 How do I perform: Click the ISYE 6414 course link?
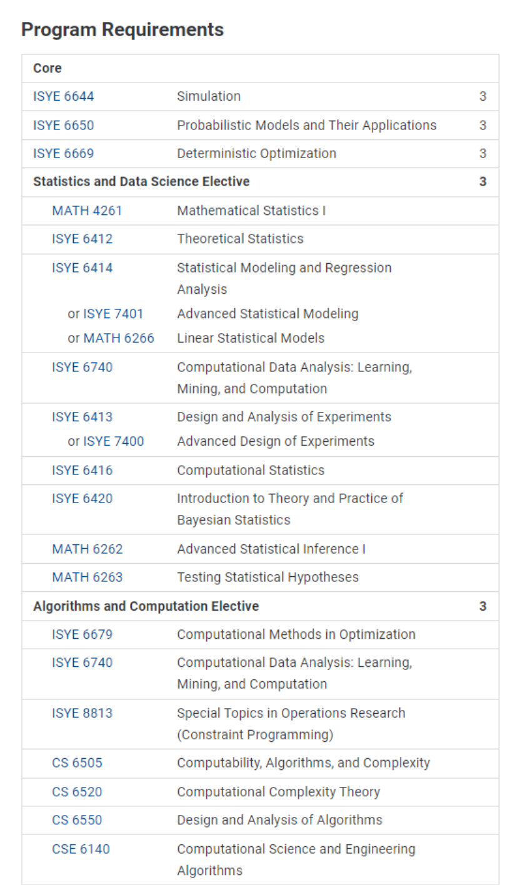(x=82, y=267)
